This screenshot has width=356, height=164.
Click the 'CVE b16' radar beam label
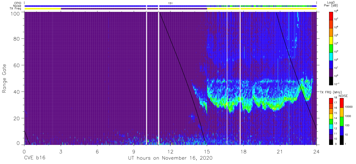pos(34,158)
